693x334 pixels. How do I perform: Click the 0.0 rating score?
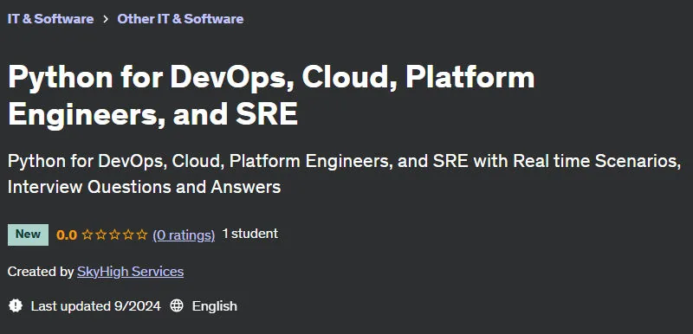[x=67, y=235]
